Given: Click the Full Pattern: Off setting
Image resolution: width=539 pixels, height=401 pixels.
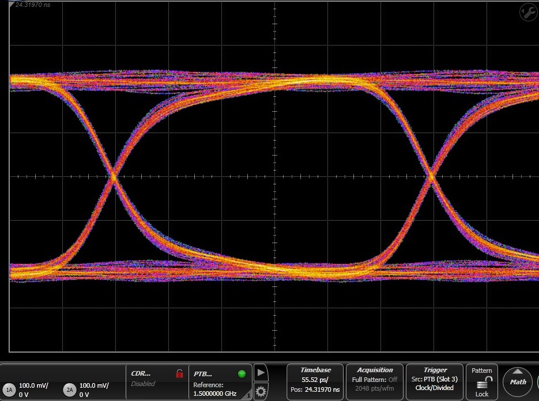Looking at the screenshot, I should click(375, 380).
